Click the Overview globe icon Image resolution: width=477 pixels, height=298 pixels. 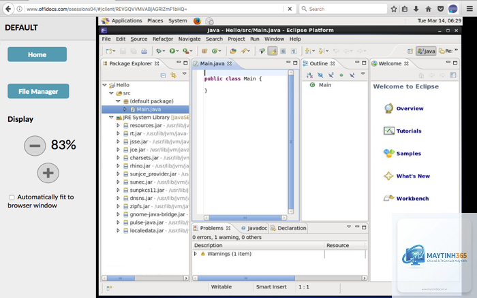click(388, 108)
